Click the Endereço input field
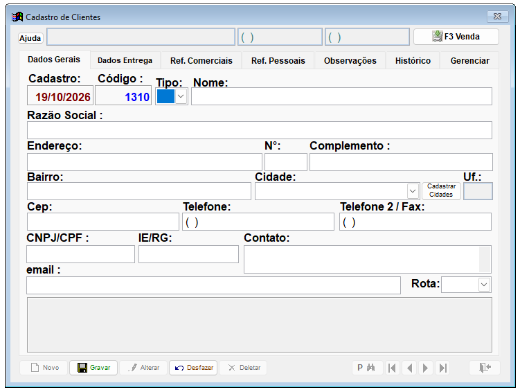The height and width of the screenshot is (392, 520). [145, 162]
